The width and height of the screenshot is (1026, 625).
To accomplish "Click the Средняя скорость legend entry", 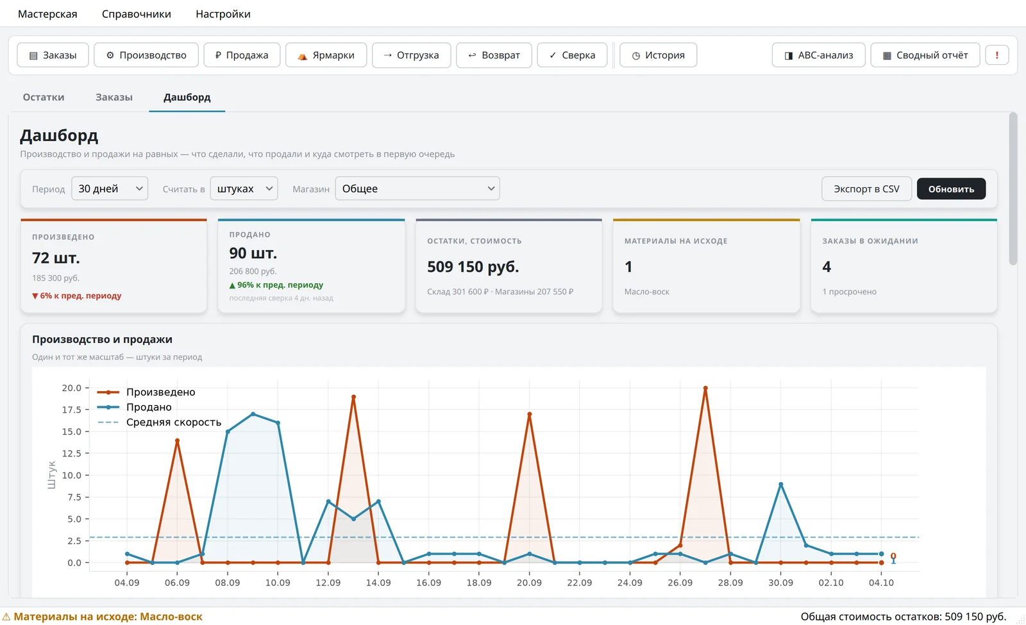I will click(159, 422).
